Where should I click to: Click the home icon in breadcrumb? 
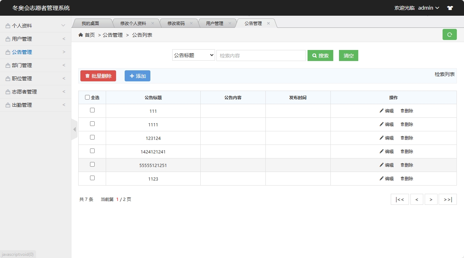(81, 35)
